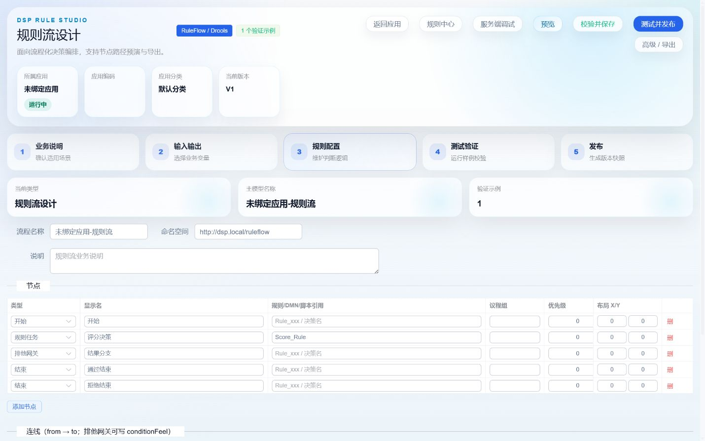Focus the 说明 description textarea

click(x=214, y=261)
